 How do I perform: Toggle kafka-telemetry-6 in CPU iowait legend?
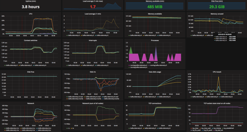[x=226, y=97]
